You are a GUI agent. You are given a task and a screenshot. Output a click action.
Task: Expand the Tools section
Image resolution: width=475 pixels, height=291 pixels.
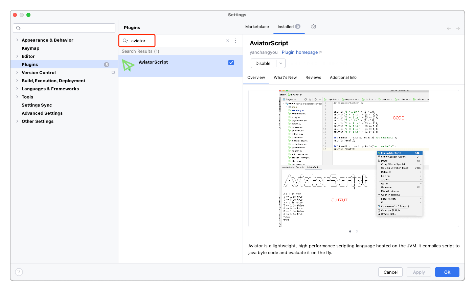pos(17,97)
